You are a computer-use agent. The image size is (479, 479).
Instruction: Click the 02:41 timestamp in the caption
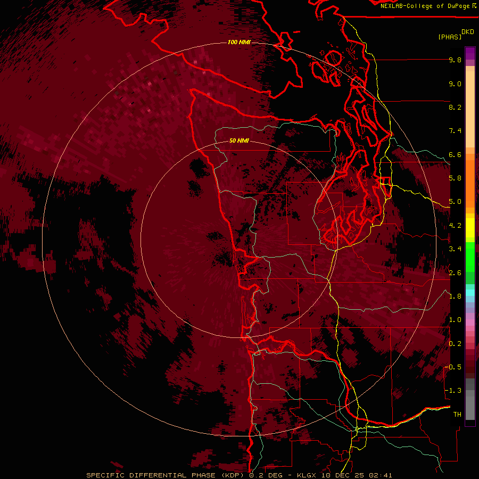pos(381,475)
